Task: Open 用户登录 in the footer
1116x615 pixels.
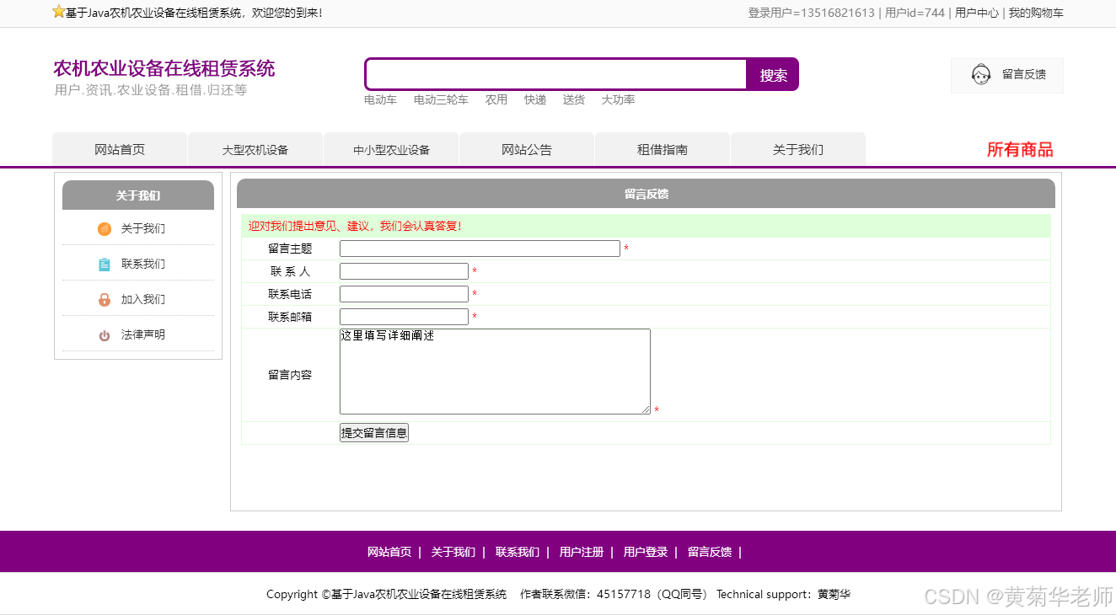Action: [646, 552]
